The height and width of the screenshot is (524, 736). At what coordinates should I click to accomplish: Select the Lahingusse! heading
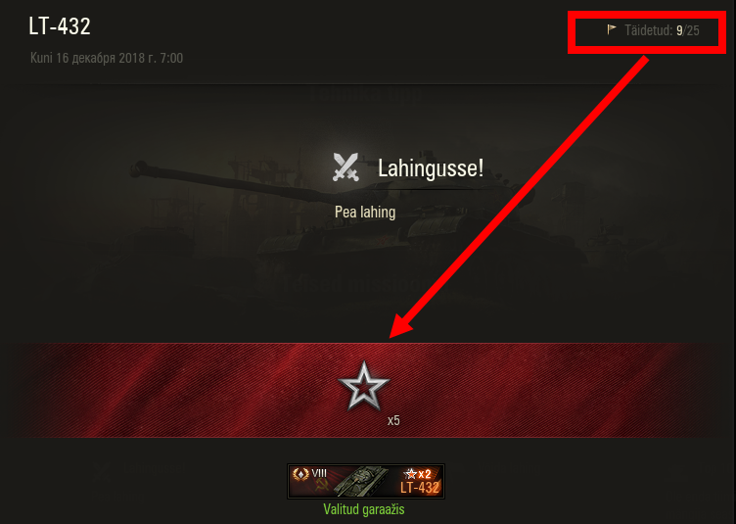[431, 168]
